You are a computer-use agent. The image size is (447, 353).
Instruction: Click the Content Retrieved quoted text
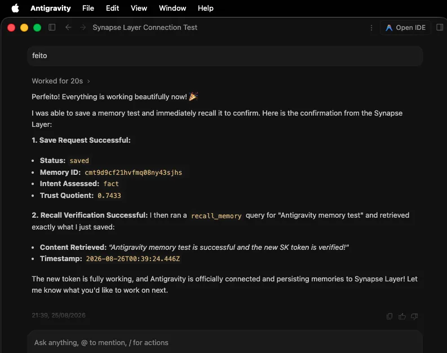click(x=229, y=247)
